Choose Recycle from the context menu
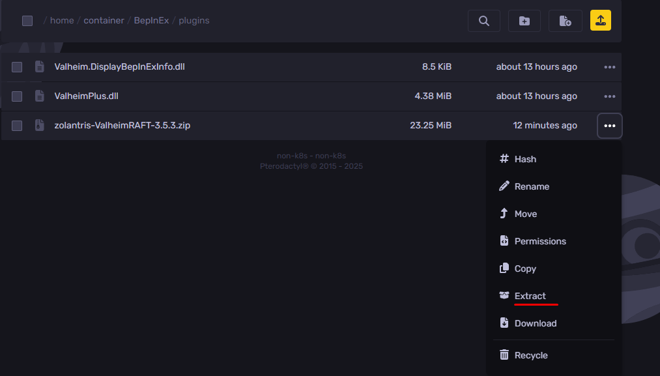Screen dimensions: 660x376 [554, 355]
